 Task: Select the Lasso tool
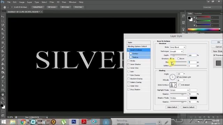click(x=3, y=25)
